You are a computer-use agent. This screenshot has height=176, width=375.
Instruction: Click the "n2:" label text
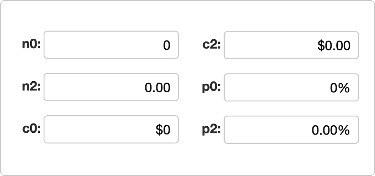31,87
